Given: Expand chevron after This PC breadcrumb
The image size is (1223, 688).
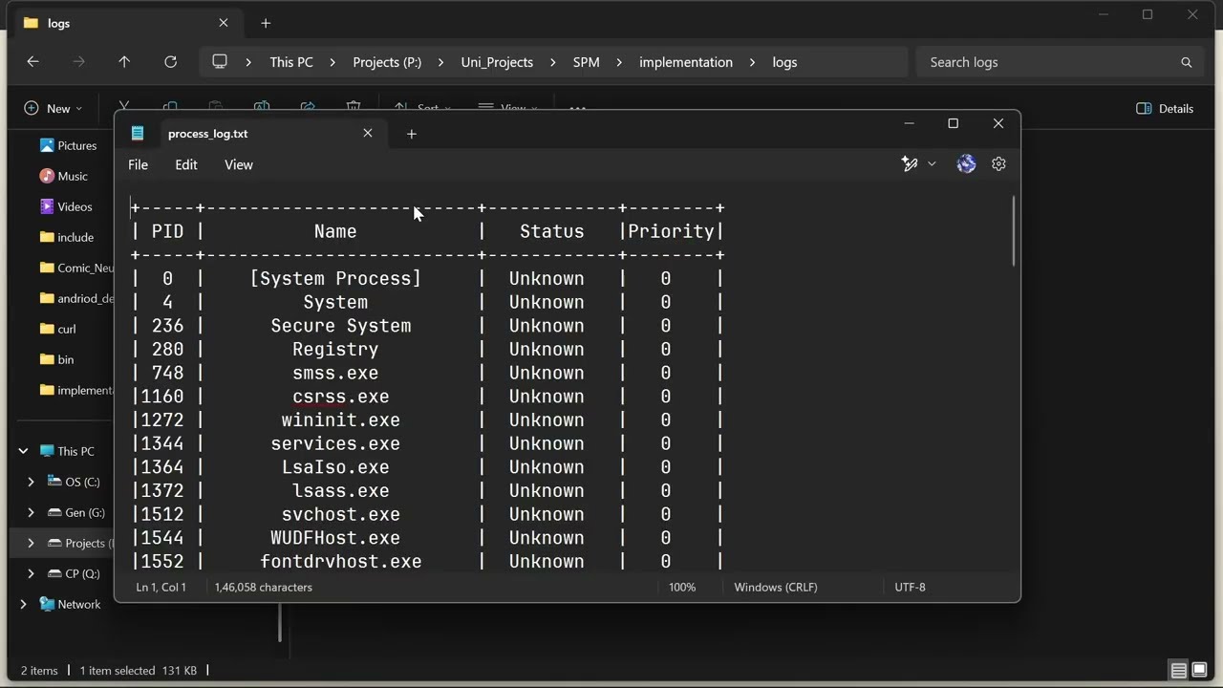Looking at the screenshot, I should pyautogui.click(x=333, y=62).
